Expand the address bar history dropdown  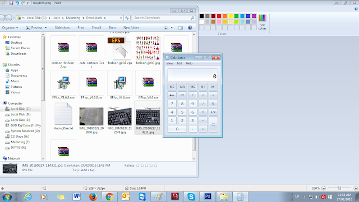(x=121, y=18)
